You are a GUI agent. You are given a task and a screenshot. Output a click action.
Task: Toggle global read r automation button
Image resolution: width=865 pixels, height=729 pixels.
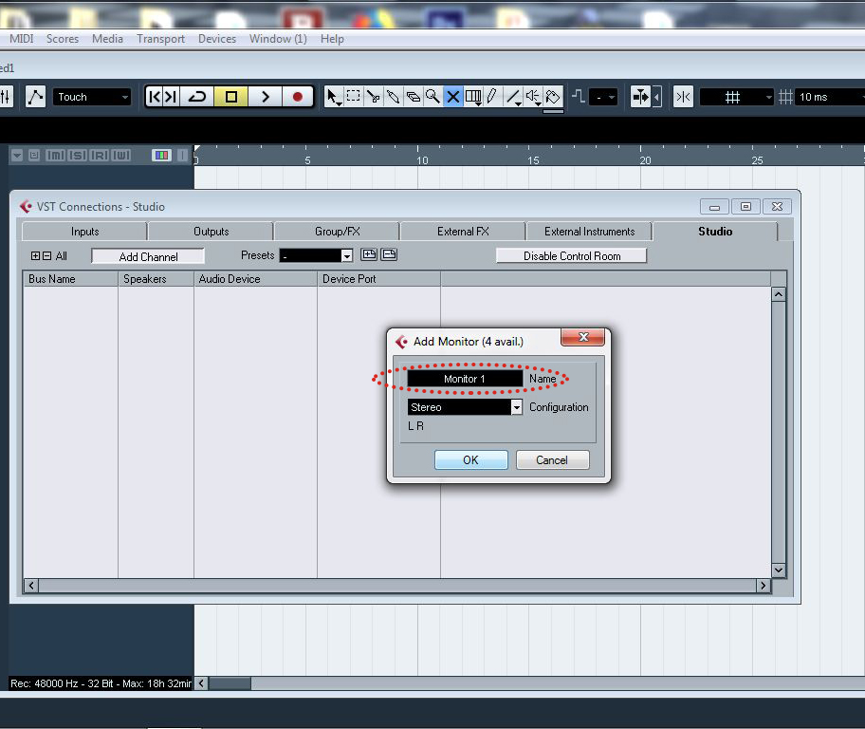coord(100,156)
